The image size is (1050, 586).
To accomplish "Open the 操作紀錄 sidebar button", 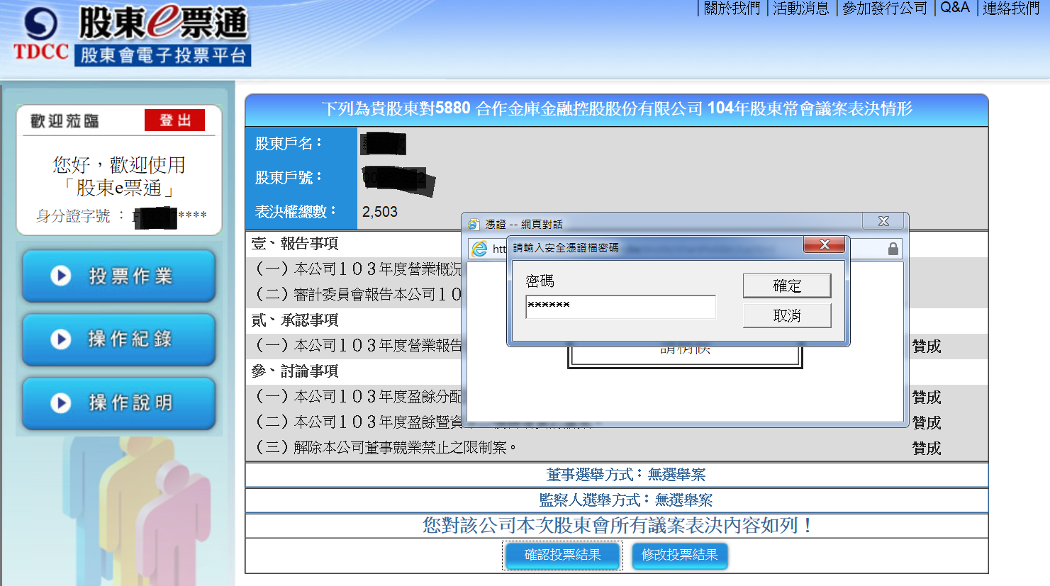I will [x=119, y=339].
